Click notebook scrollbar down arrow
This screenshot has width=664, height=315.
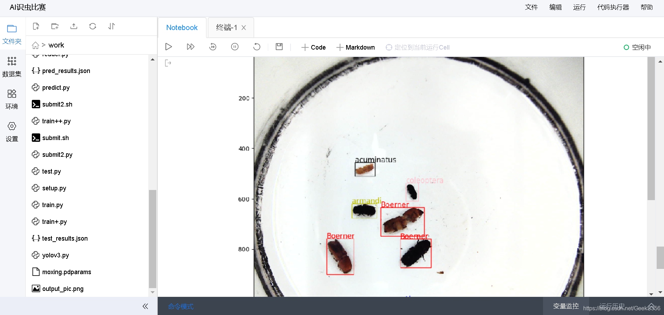[660, 292]
